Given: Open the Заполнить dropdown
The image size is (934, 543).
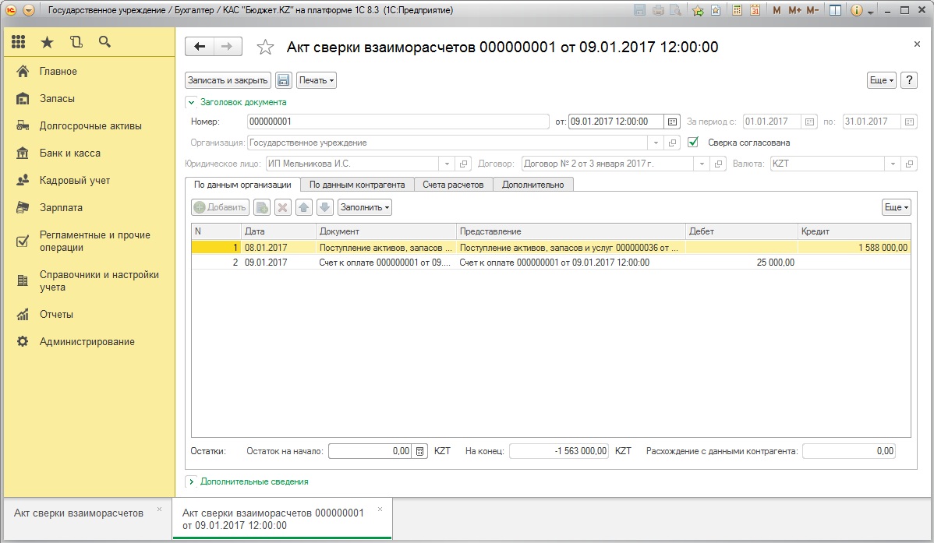Looking at the screenshot, I should (365, 207).
